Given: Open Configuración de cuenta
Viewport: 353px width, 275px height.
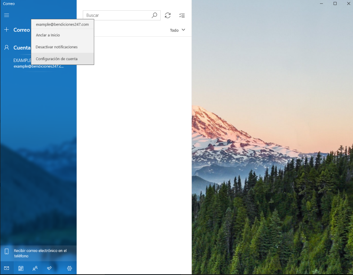Looking at the screenshot, I should [63, 59].
